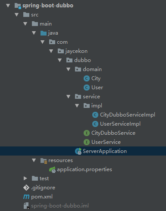Click the spring-boot-dubbo.iml file icon
This screenshot has width=166, height=211.
pyautogui.click(x=26, y=206)
